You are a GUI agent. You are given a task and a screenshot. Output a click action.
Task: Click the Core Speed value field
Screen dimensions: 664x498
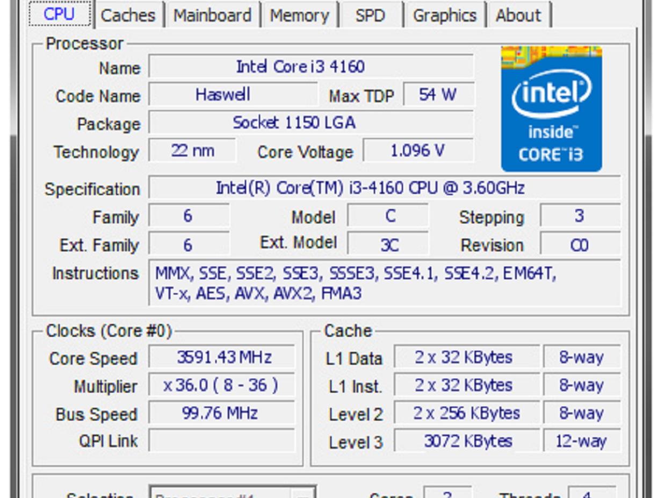pos(221,357)
